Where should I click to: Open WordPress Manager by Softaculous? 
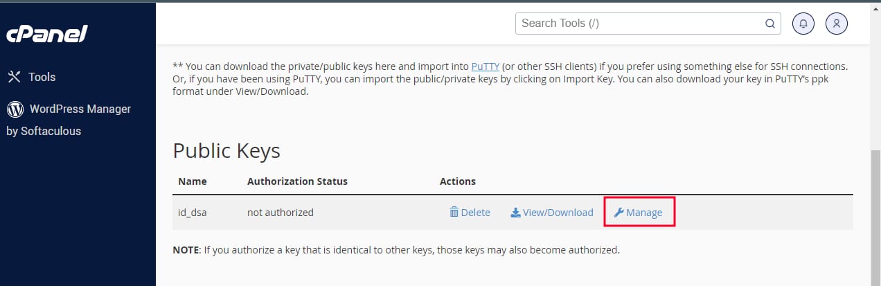pyautogui.click(x=69, y=120)
